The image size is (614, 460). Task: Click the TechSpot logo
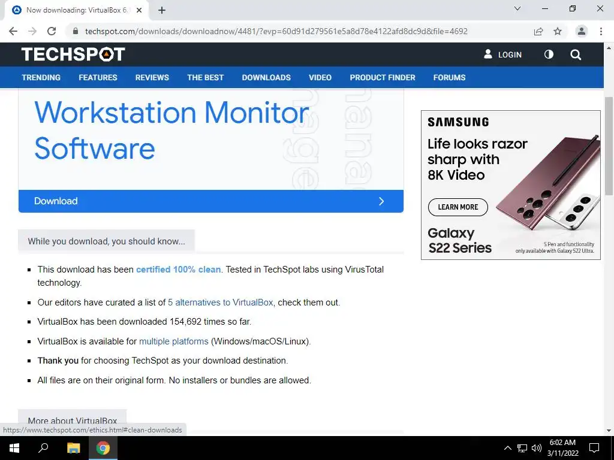coord(73,55)
